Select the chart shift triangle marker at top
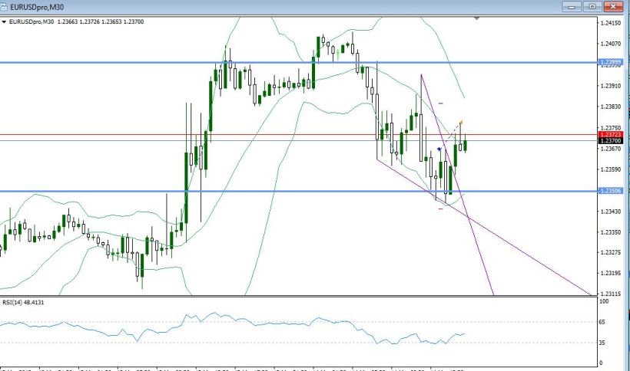The height and width of the screenshot is (371, 630). (476, 18)
